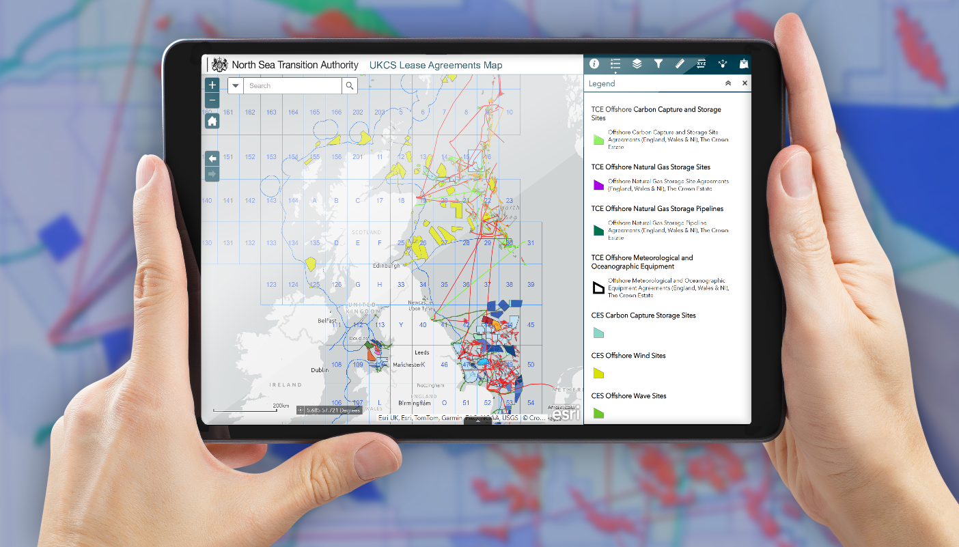Go to previous extent arrow
Image resolution: width=959 pixels, height=547 pixels.
212,158
